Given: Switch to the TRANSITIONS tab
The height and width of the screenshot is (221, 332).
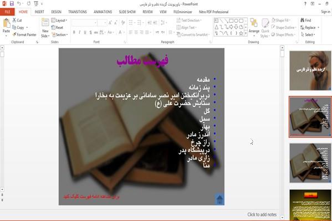Looking at the screenshot, I should (x=77, y=12).
